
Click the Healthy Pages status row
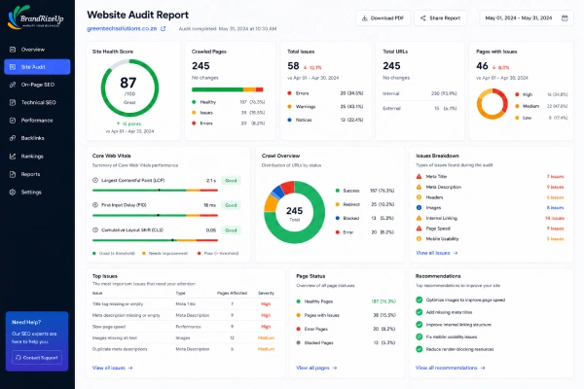[x=346, y=301]
